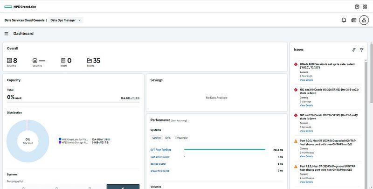Image resolution: width=373 pixels, height=189 pixels.
Task: Click the Dashboard page heading
Action: 23,34
